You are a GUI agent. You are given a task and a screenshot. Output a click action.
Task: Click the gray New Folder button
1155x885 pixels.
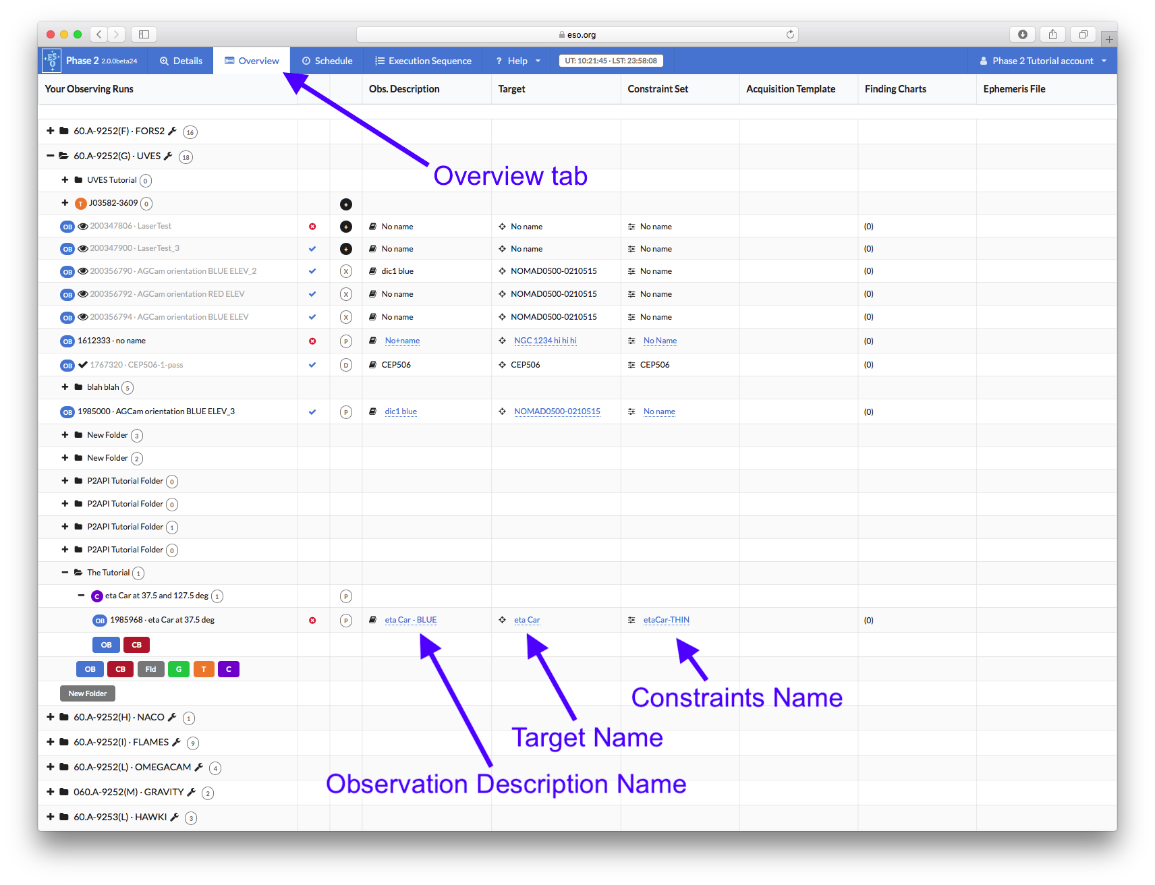tap(88, 693)
